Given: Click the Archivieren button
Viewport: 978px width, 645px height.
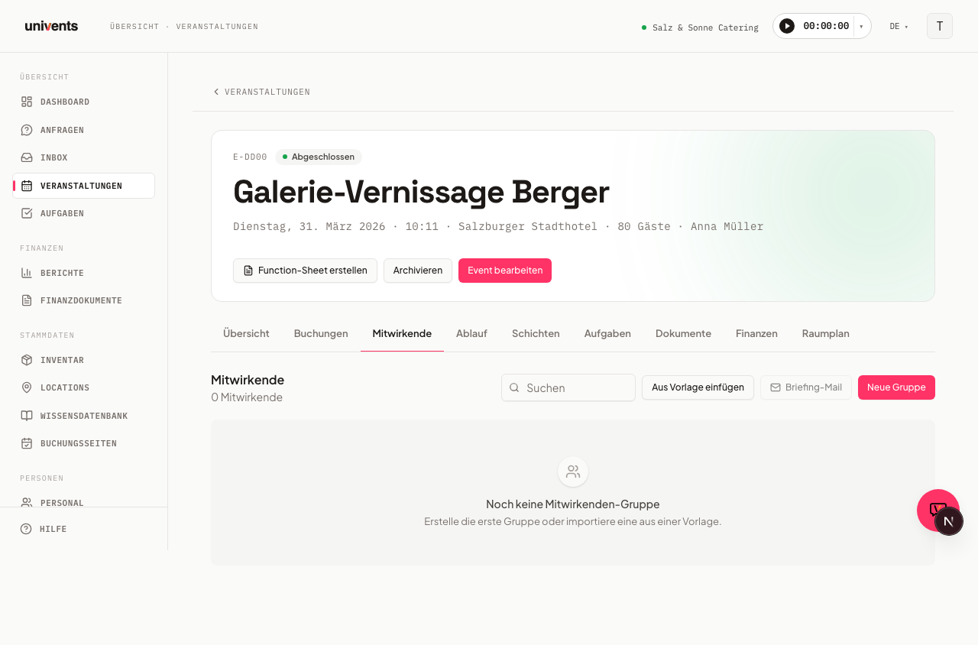Looking at the screenshot, I should (x=418, y=271).
